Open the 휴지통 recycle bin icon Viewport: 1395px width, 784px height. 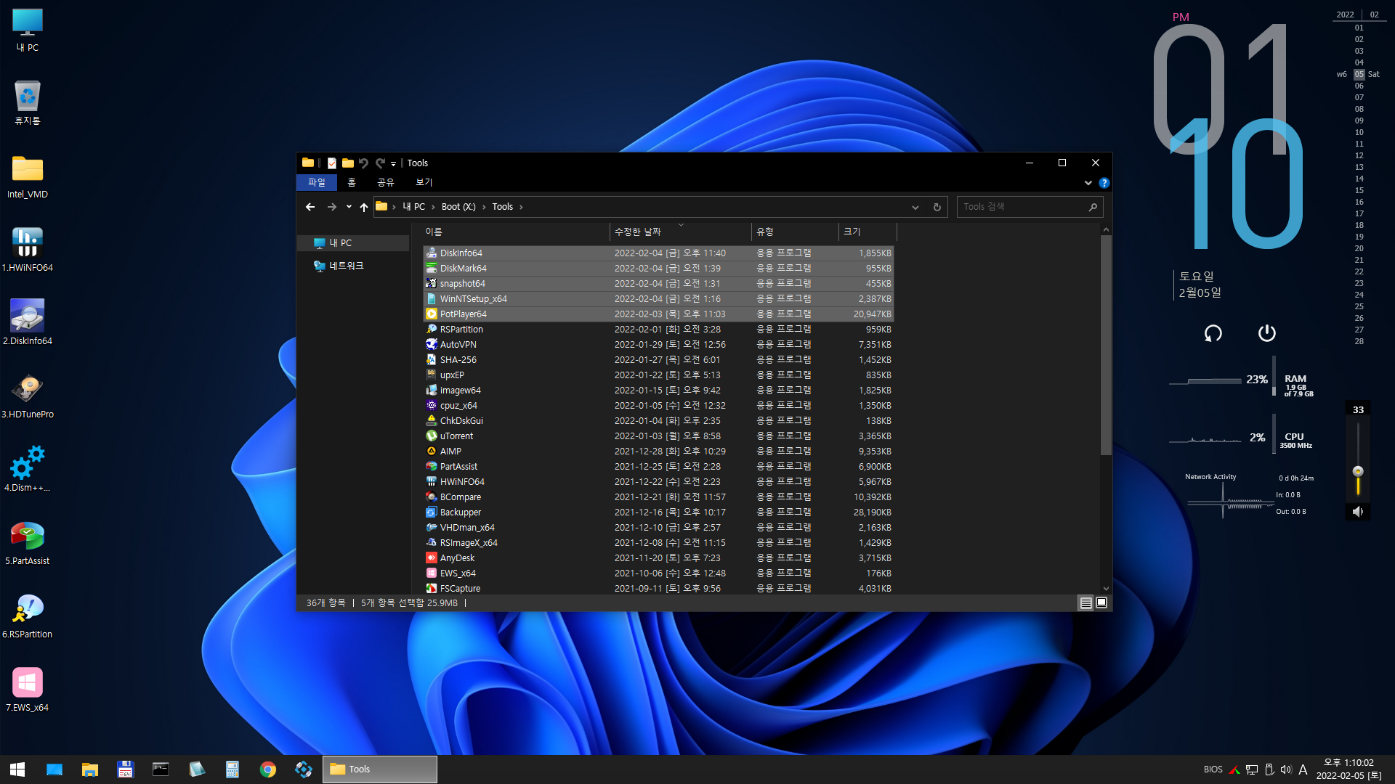point(28,103)
